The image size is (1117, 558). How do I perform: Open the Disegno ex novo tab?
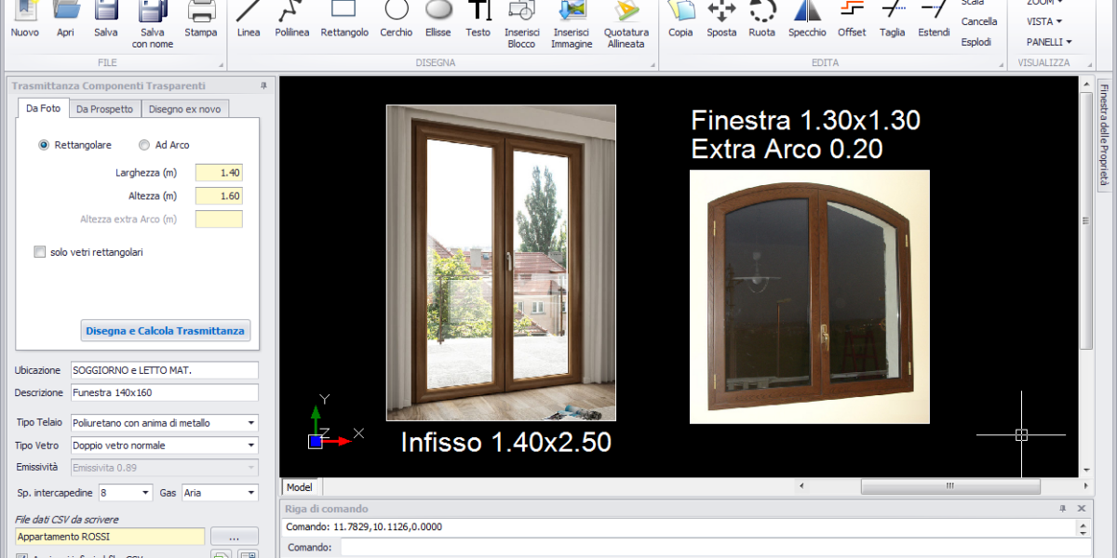[x=184, y=109]
